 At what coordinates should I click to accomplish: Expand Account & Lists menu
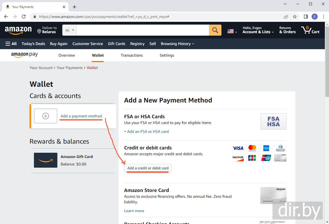pyautogui.click(x=258, y=30)
